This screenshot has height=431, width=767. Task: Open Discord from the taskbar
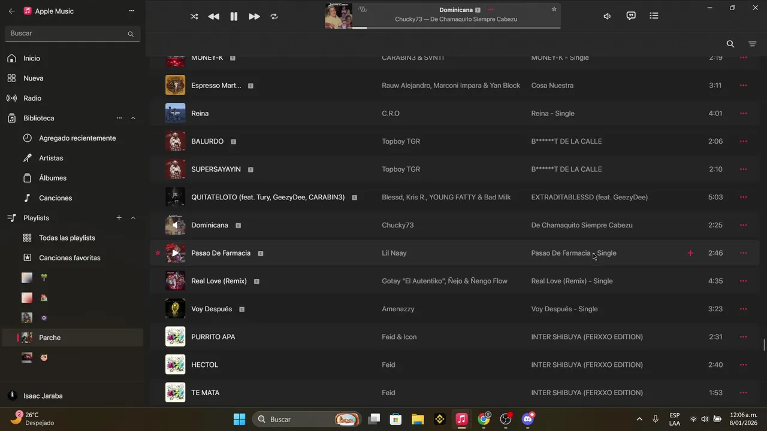528,419
